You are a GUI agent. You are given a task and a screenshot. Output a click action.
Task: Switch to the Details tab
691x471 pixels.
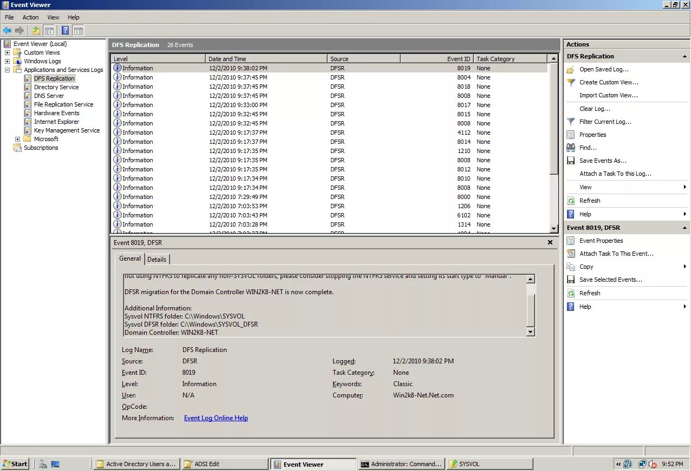(x=157, y=259)
